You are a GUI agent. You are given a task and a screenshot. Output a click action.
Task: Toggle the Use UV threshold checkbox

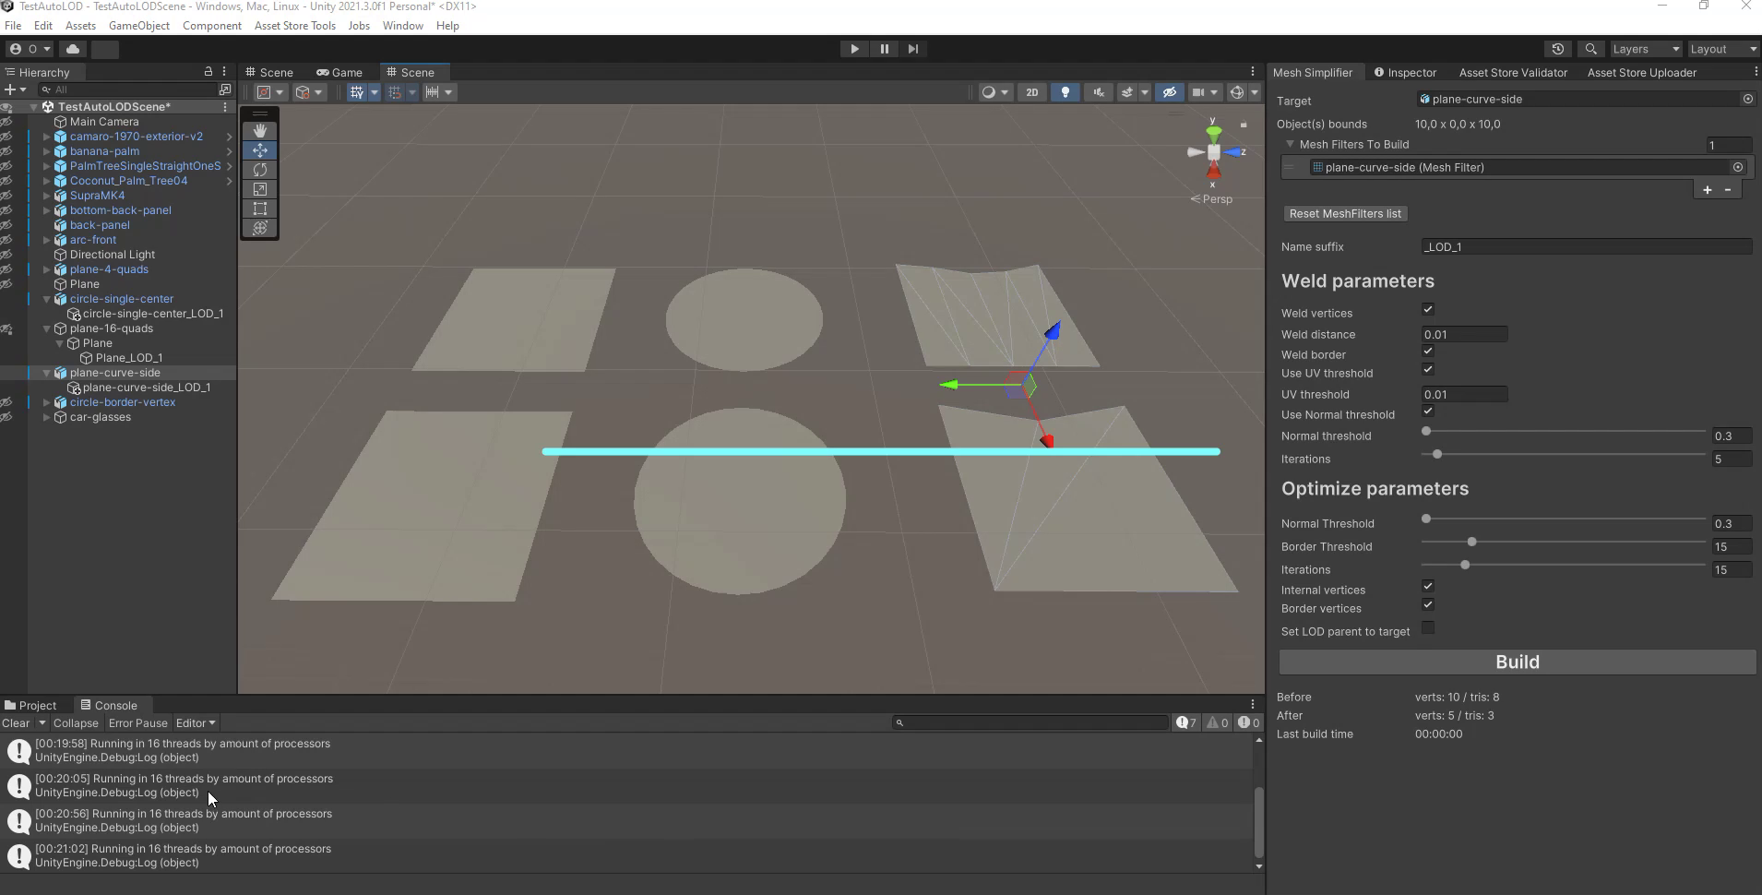click(1428, 369)
